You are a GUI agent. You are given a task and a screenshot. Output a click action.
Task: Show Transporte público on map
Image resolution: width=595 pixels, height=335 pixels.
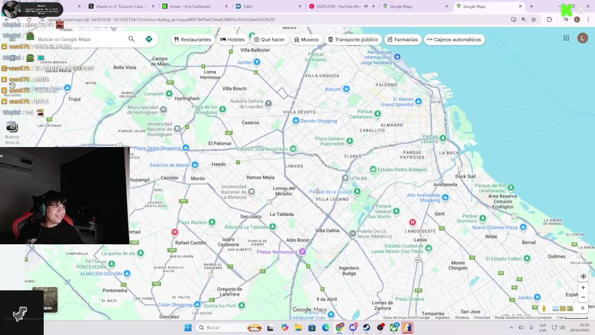(x=353, y=40)
